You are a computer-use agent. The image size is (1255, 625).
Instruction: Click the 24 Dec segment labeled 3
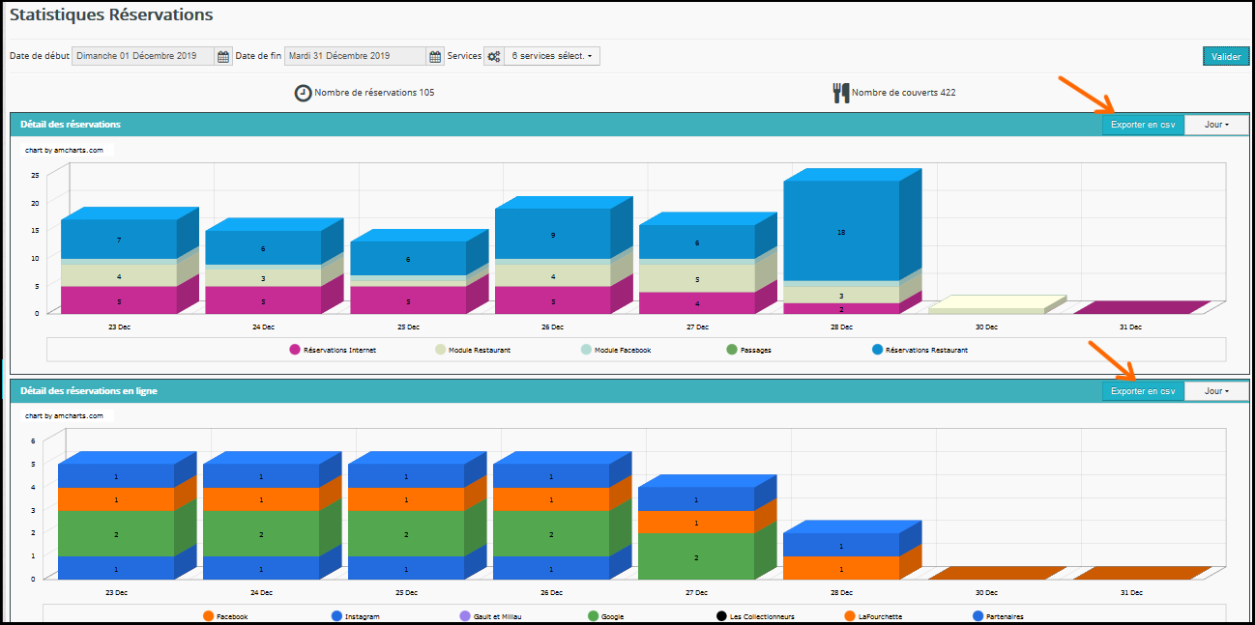tap(263, 278)
